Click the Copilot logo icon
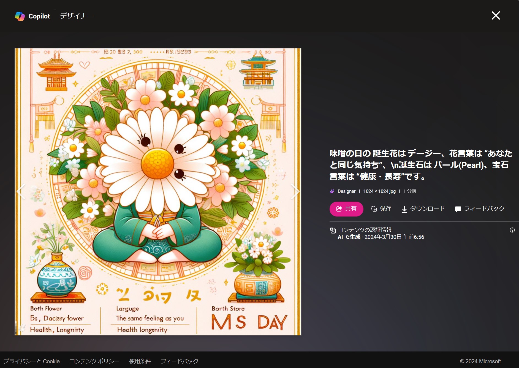Viewport: 519px width, 368px height. [x=20, y=16]
